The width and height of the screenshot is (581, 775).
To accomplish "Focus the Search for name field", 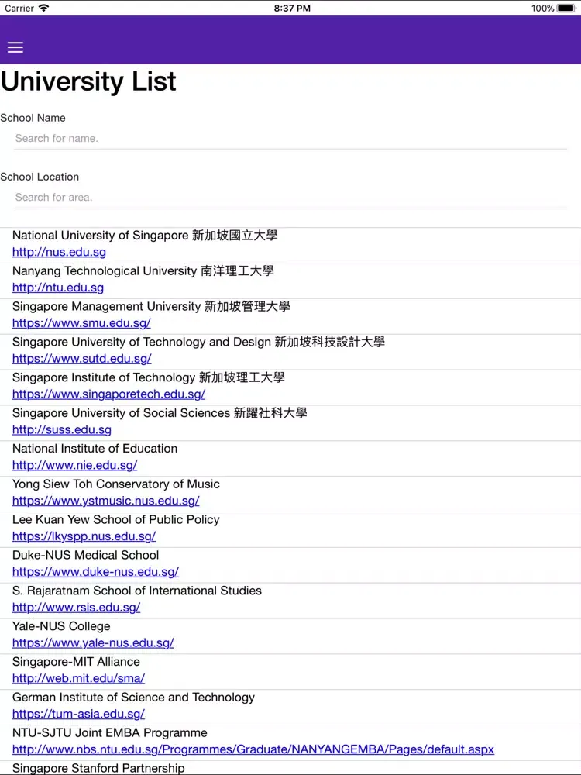I will (290, 139).
